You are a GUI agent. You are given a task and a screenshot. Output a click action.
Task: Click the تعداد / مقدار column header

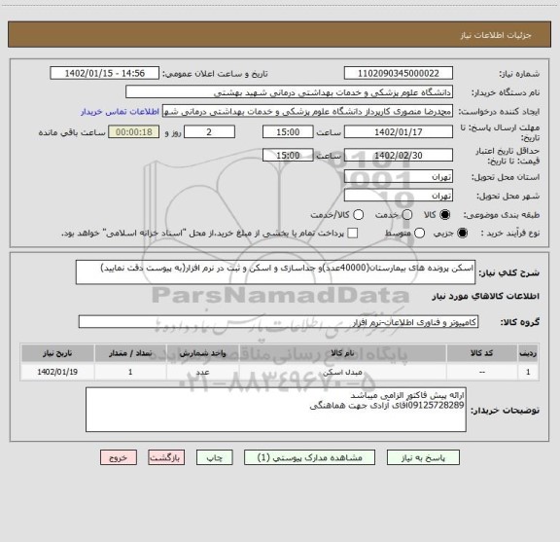tap(130, 353)
